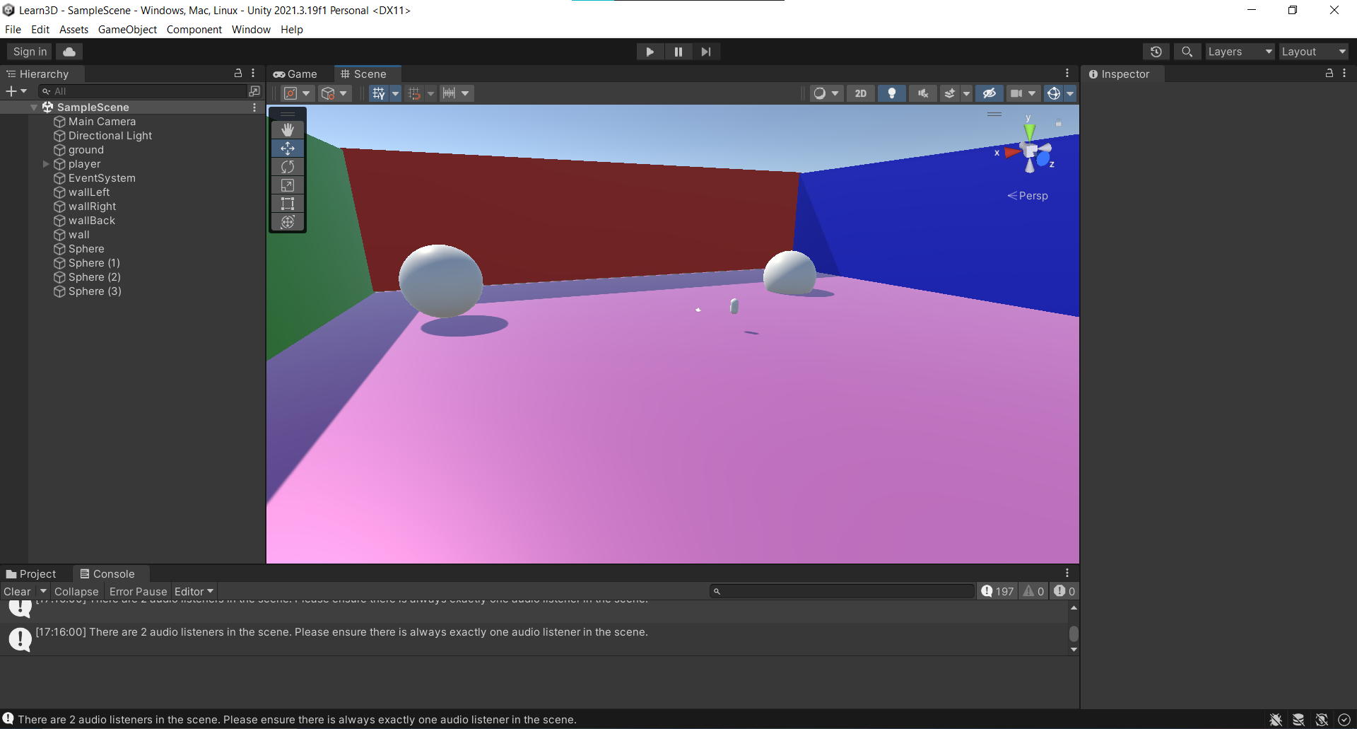Open camera settings dropdown arrow

1033,93
